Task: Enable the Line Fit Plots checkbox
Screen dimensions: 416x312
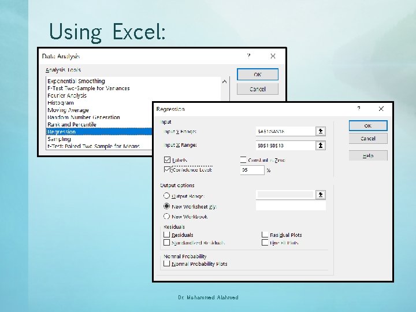Action: click(x=265, y=243)
